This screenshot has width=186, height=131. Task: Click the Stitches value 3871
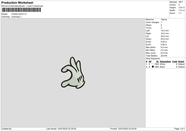click(181, 2)
